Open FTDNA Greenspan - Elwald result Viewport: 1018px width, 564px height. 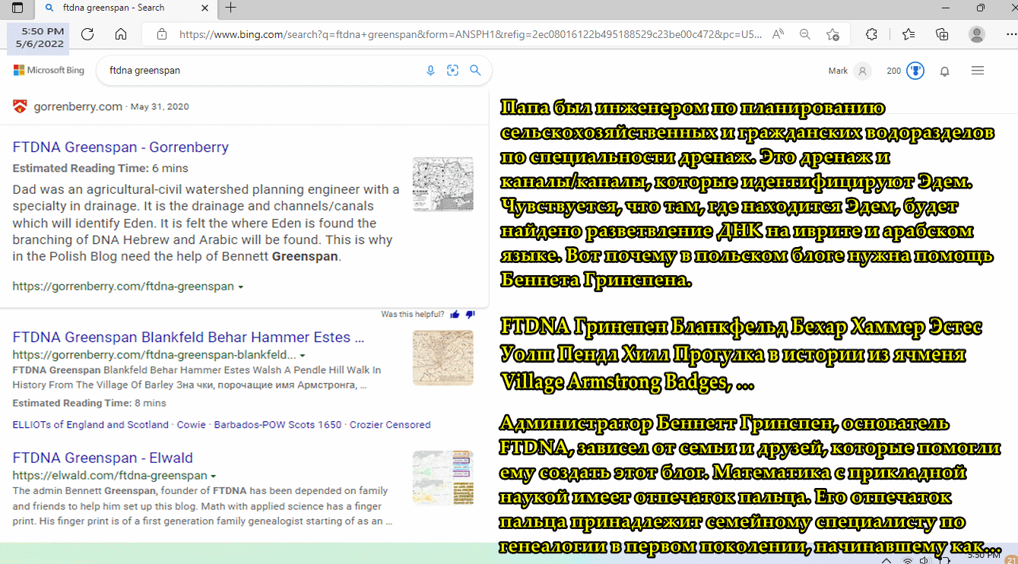pos(103,458)
